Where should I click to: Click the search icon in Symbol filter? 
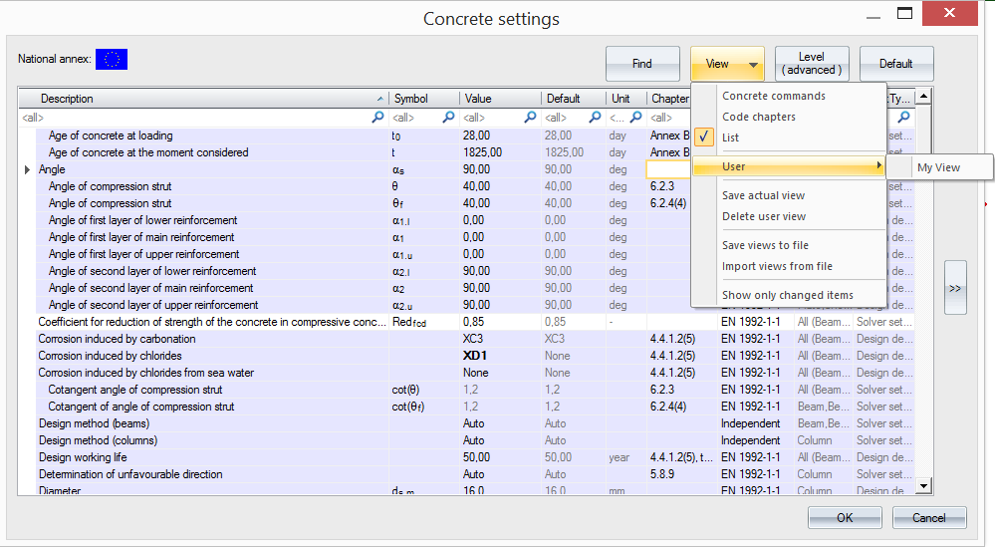tap(448, 118)
